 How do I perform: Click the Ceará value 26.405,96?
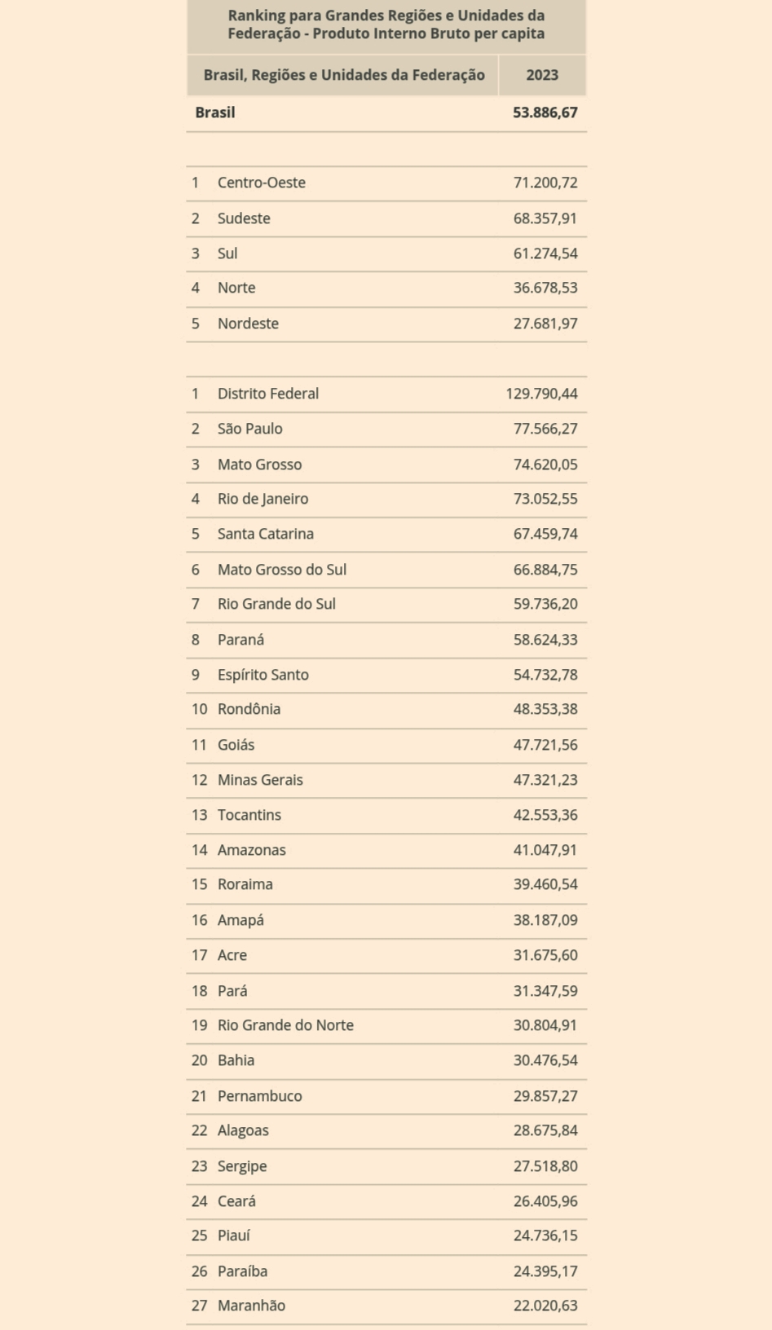tap(545, 1201)
